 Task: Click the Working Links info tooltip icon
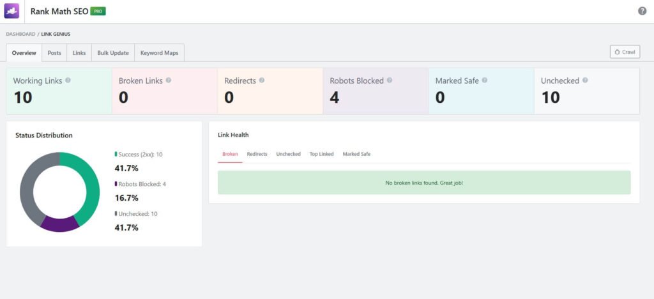coord(68,80)
